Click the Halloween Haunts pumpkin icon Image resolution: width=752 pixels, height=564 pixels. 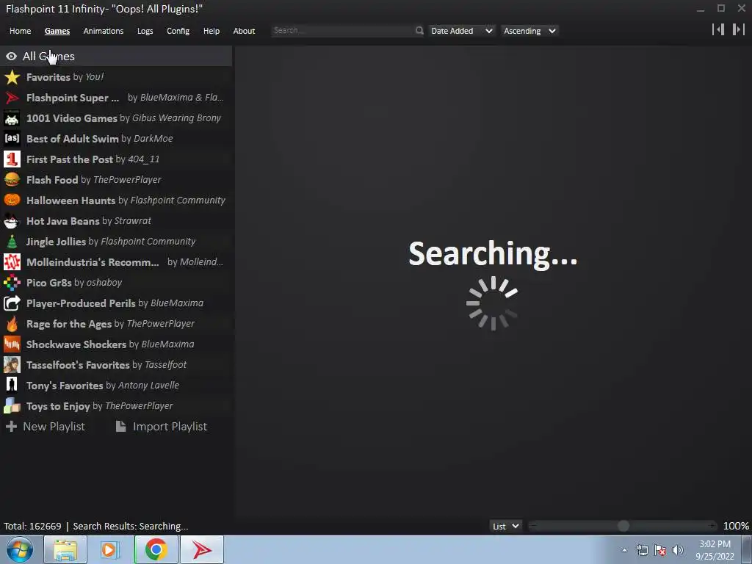12,200
